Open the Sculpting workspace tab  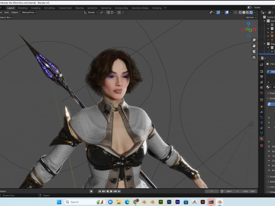pos(36,8)
